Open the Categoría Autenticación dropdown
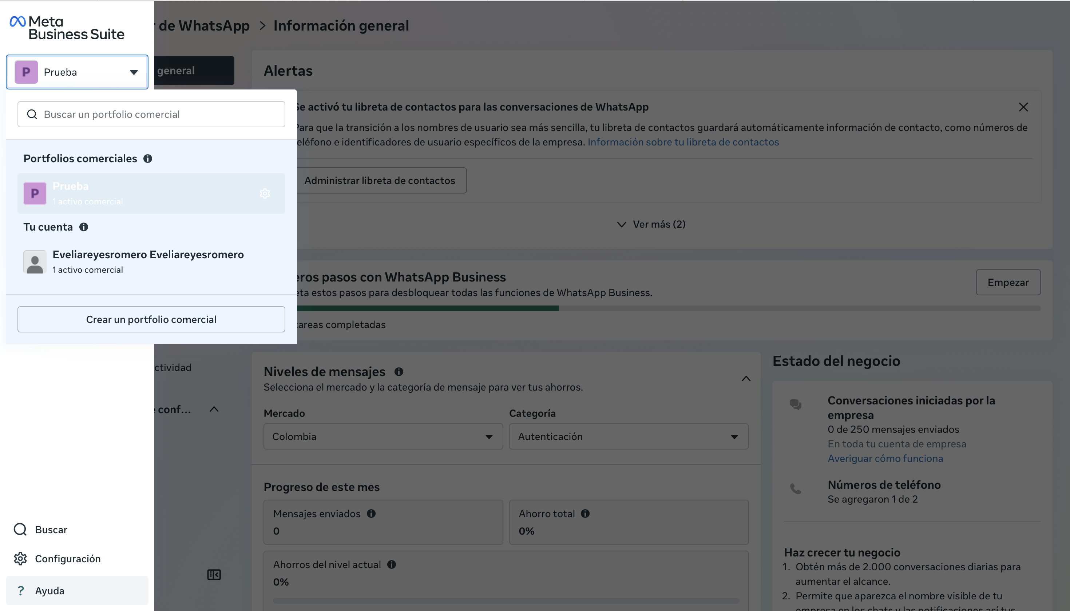This screenshot has height=611, width=1070. [629, 436]
